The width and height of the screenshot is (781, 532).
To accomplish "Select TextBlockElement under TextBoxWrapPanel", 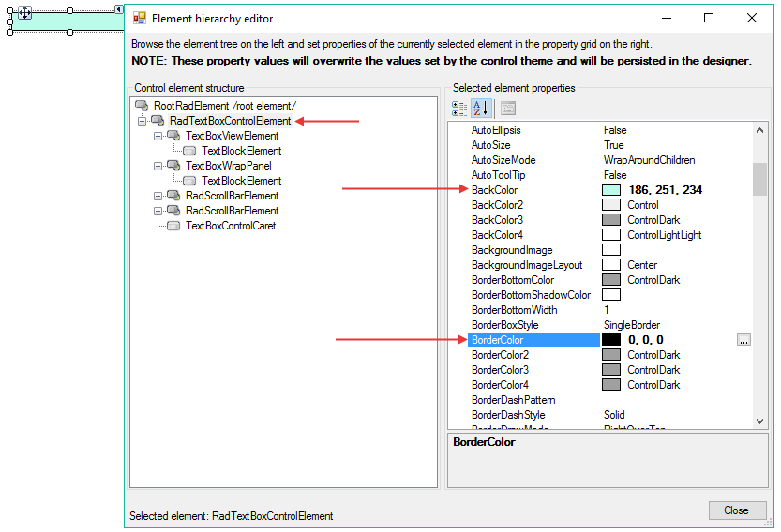I will click(x=242, y=180).
